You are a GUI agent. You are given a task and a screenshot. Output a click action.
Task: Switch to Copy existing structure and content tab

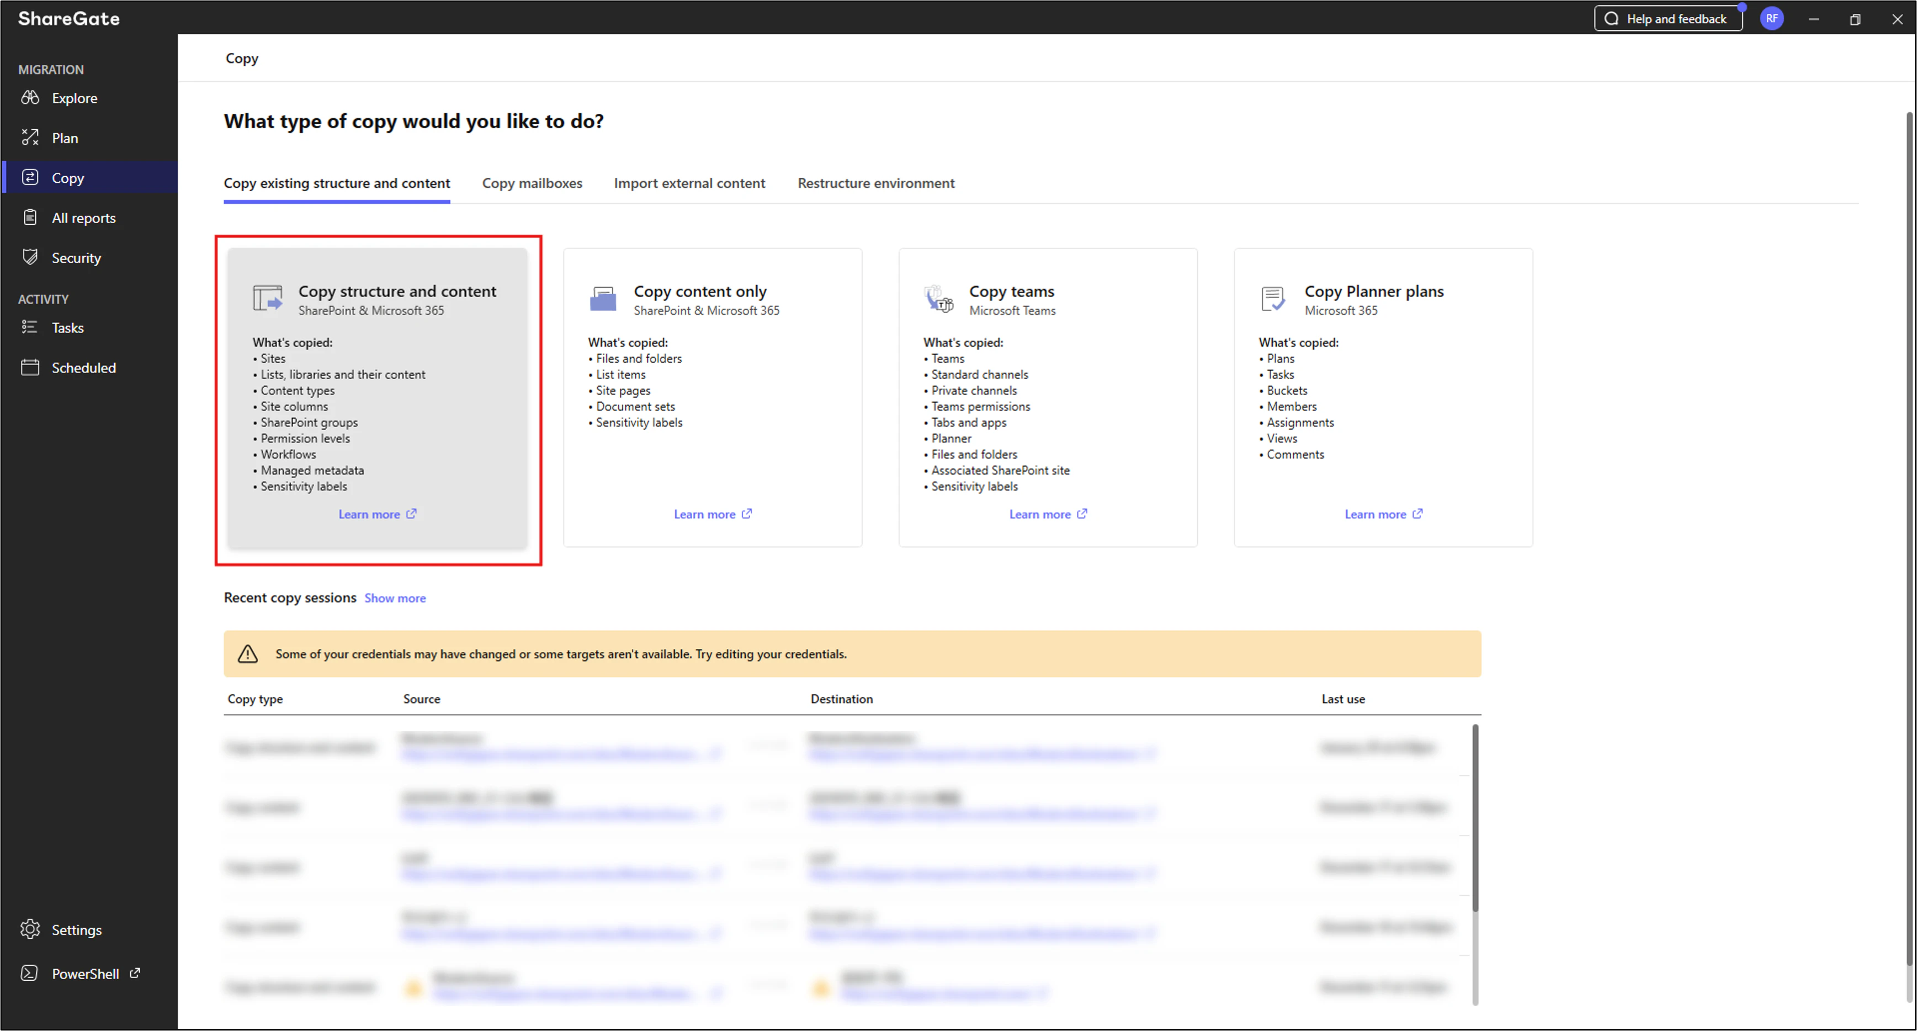coord(337,183)
